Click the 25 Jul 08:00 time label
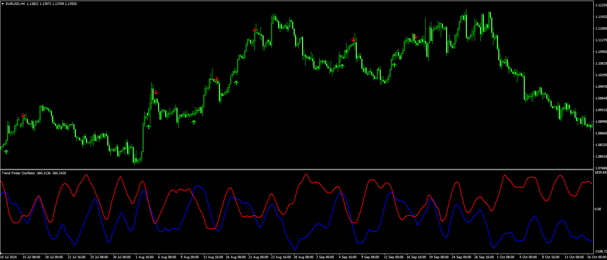This screenshot has width=607, height=260. click(99, 257)
